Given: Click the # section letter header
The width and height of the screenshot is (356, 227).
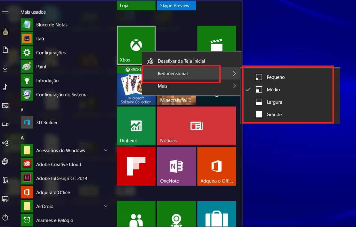Looking at the screenshot, I should pos(22,110).
